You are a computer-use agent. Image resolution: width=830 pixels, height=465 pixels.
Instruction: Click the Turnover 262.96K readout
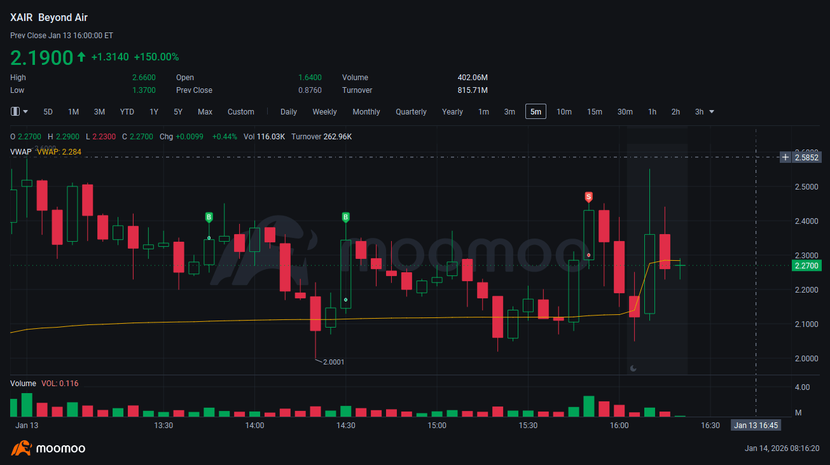click(321, 137)
